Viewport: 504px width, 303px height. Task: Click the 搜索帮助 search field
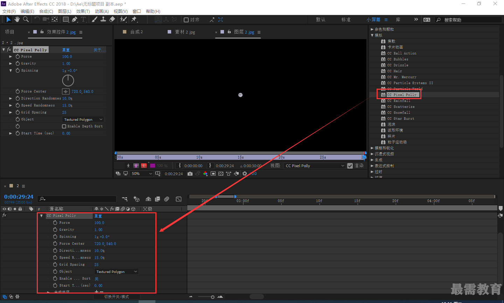pos(468,20)
